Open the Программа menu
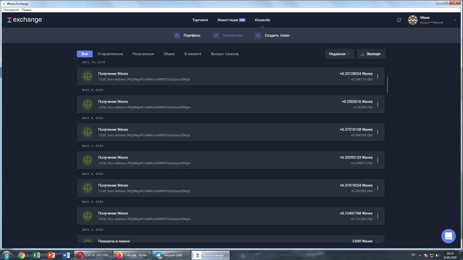The width and height of the screenshot is (463, 260). [11, 10]
